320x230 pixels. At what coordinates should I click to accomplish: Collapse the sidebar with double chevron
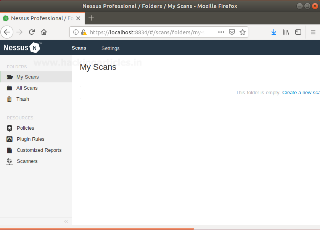(66, 221)
